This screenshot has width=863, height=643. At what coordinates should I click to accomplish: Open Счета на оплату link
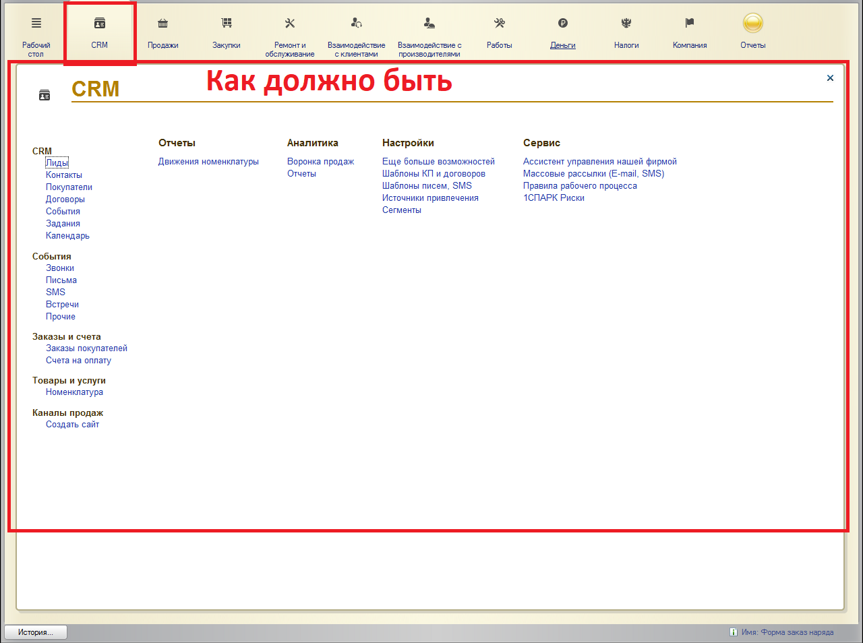pyautogui.click(x=78, y=361)
